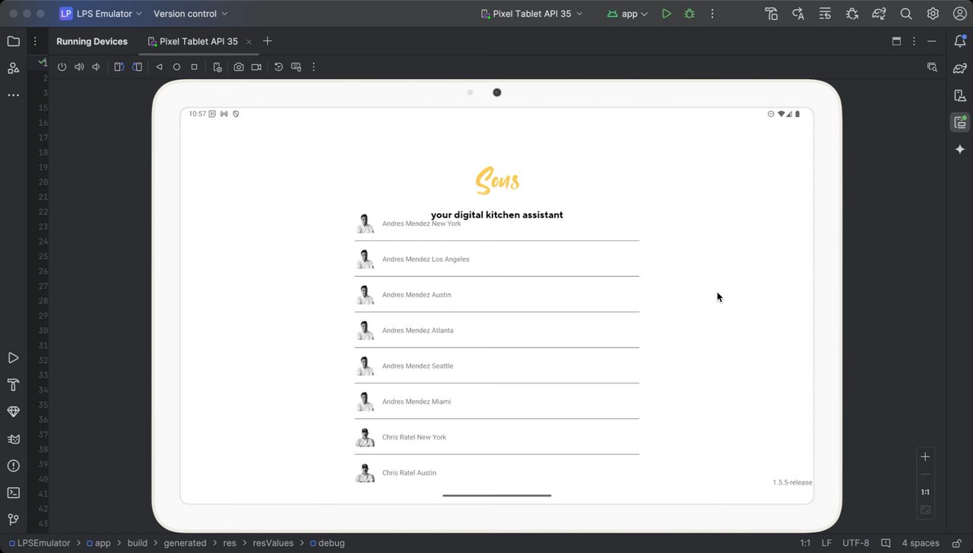This screenshot has height=553, width=973.
Task: Open the app run configuration dropdown
Action: click(627, 14)
